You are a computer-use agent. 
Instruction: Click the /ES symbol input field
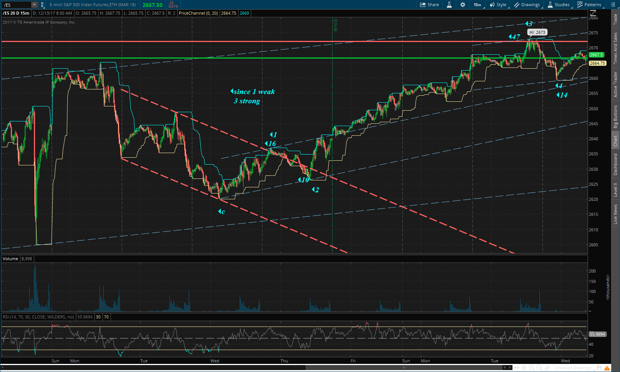(x=17, y=5)
